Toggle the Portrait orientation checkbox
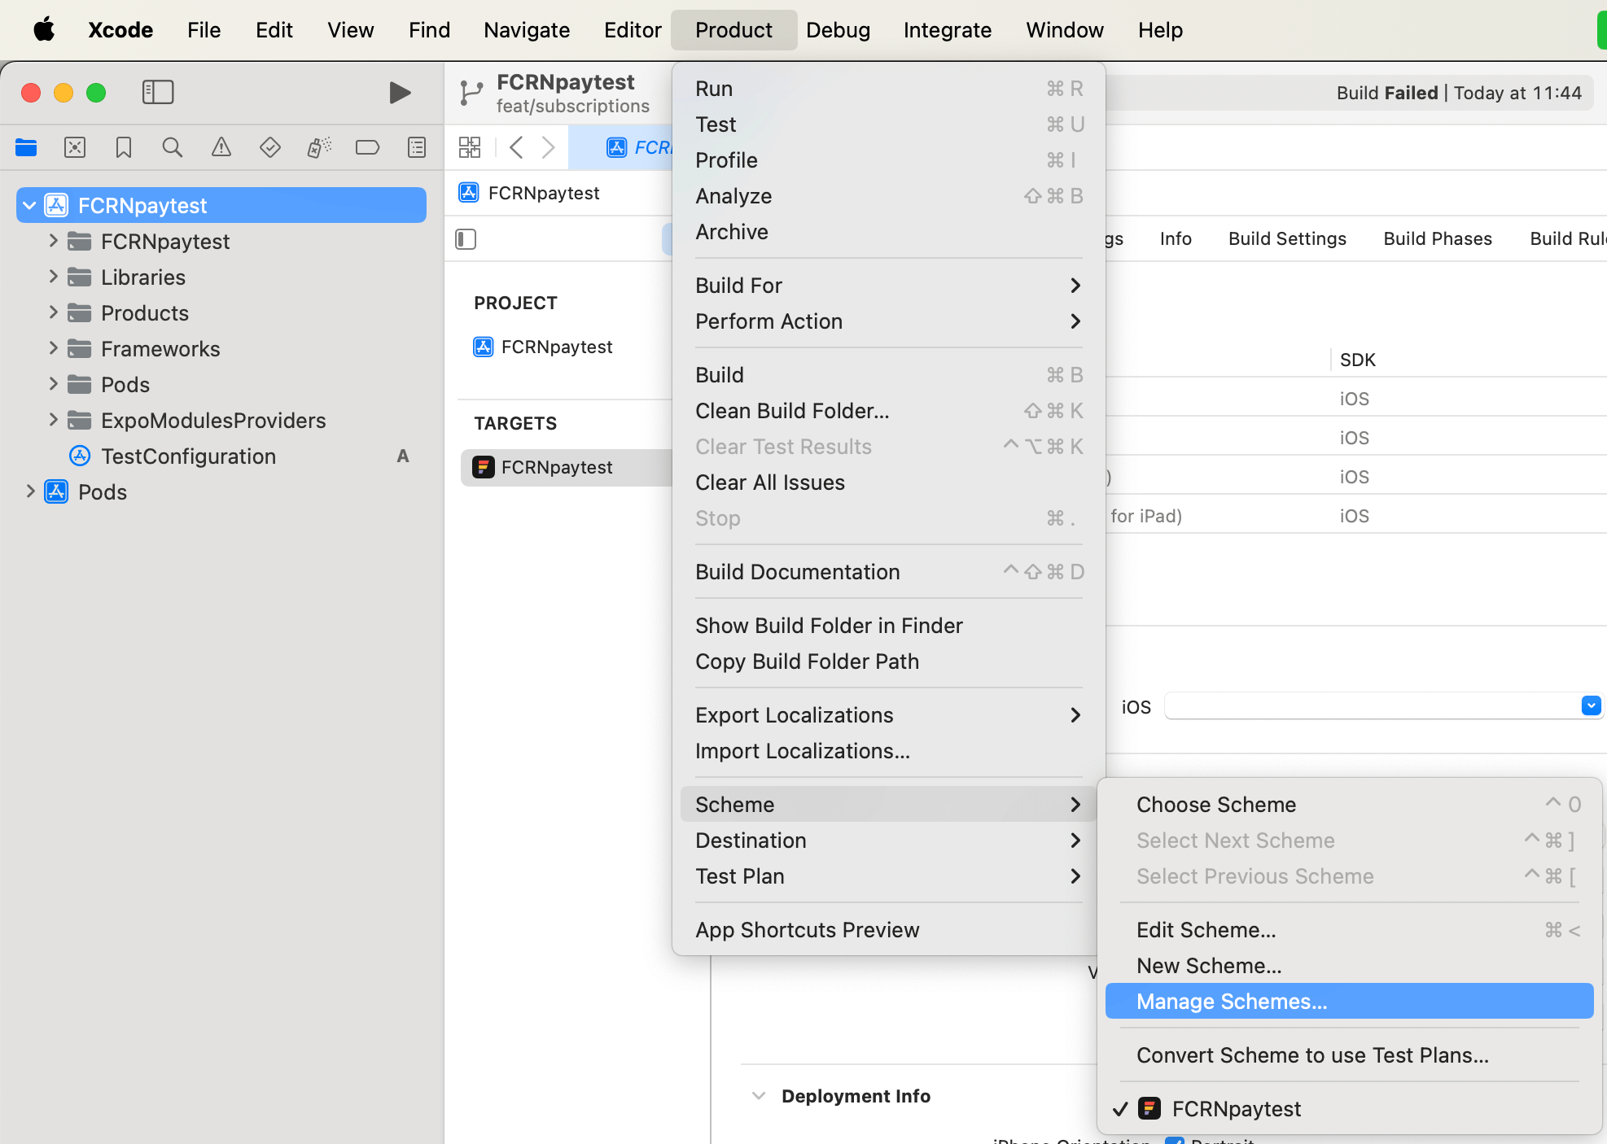1607x1144 pixels. click(1175, 1140)
